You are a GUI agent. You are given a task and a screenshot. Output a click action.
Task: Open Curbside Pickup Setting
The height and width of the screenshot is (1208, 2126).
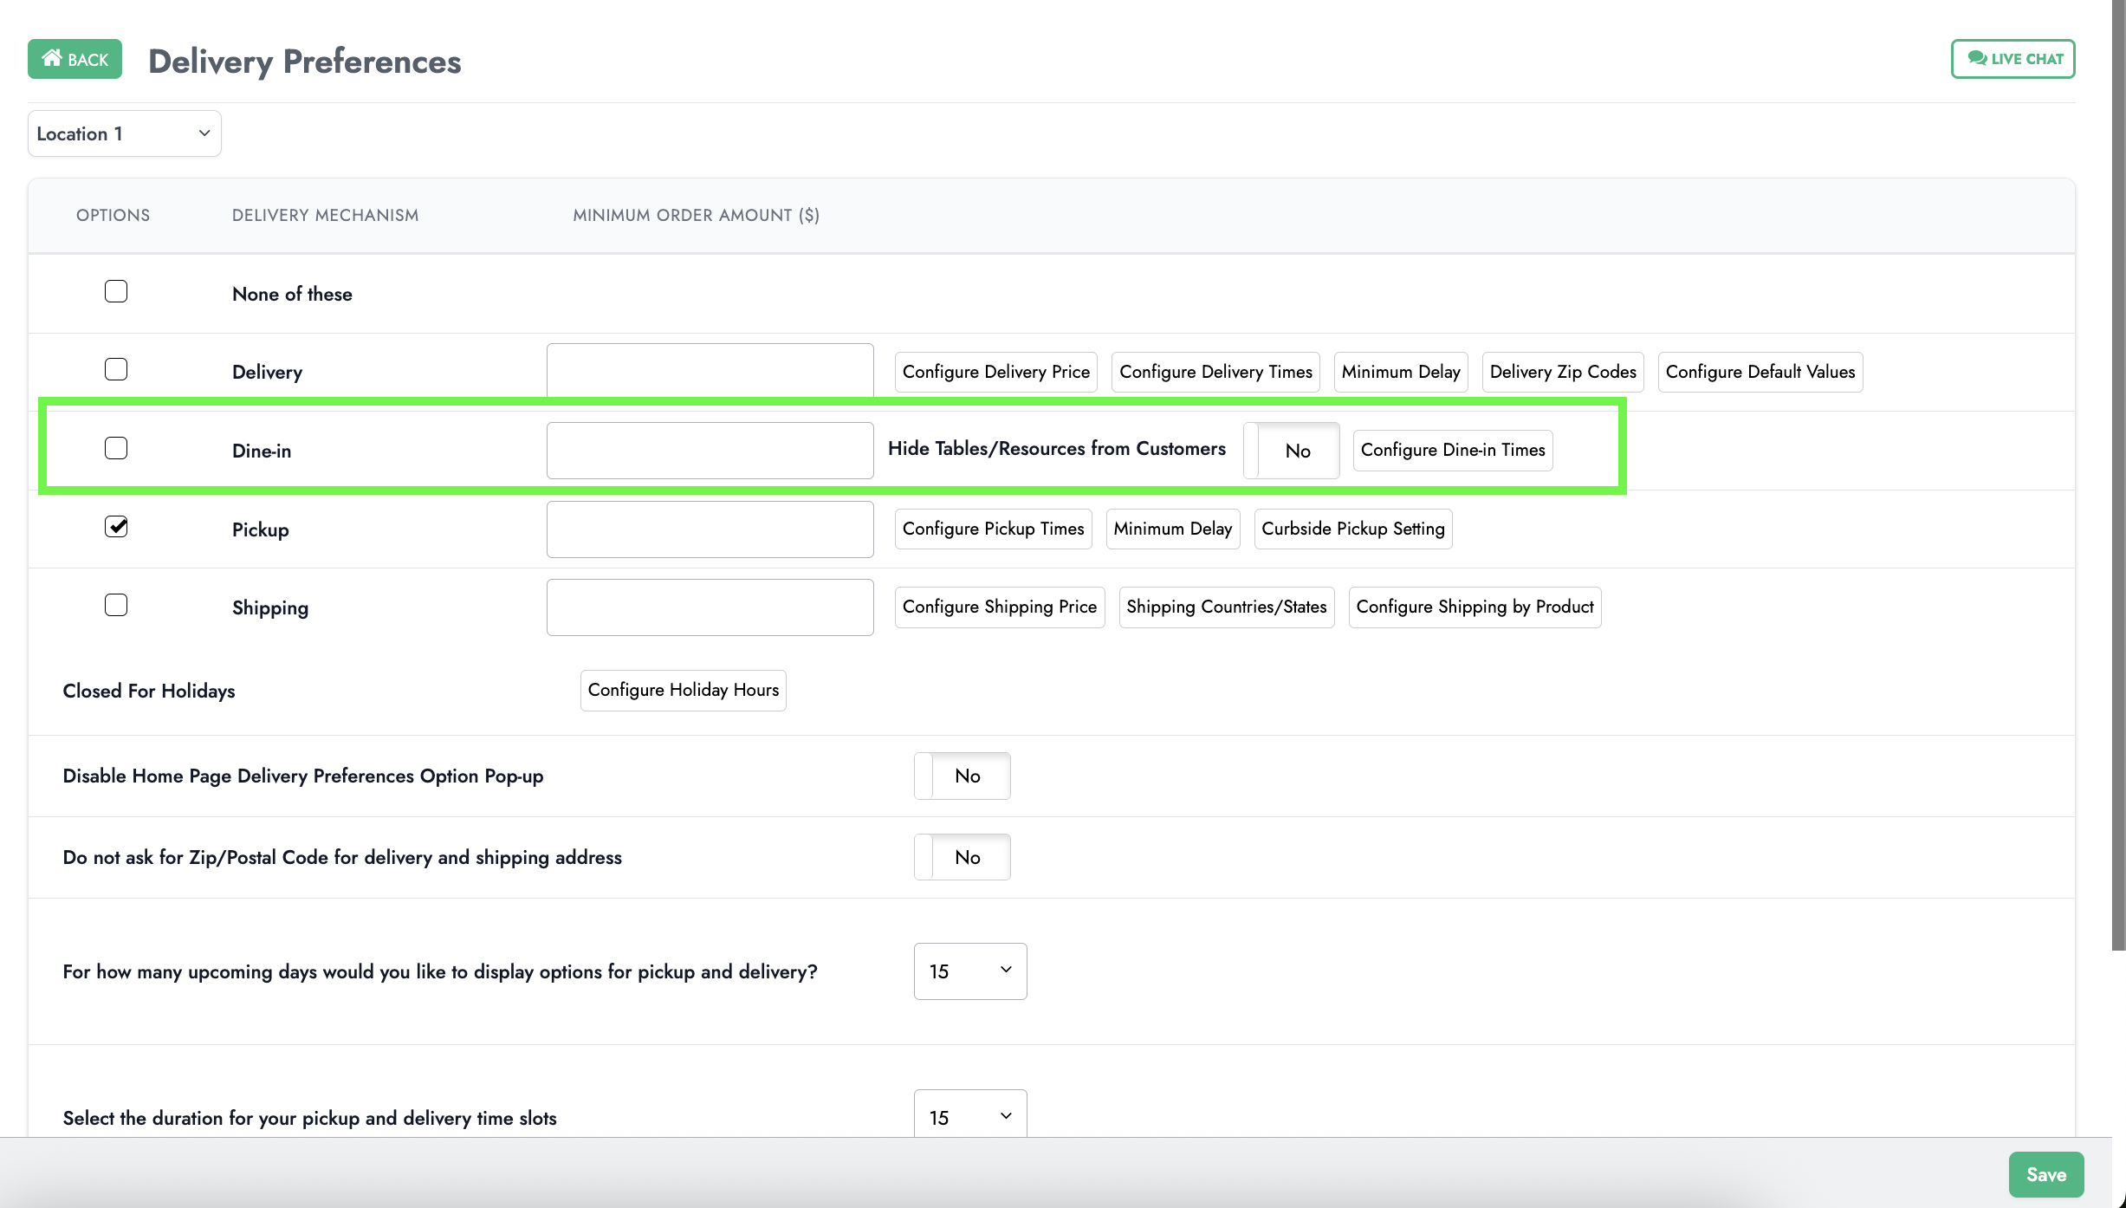[1352, 529]
